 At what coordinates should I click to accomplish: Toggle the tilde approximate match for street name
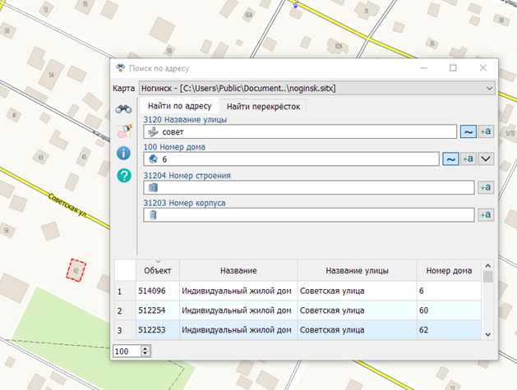click(x=467, y=131)
